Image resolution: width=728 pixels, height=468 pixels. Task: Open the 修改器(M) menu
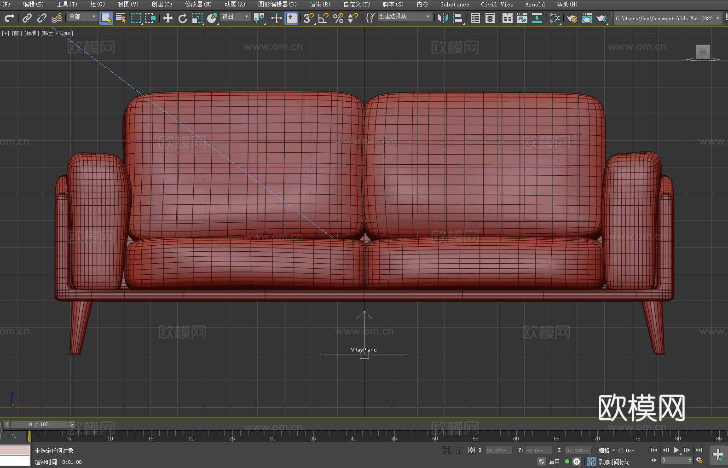198,4
